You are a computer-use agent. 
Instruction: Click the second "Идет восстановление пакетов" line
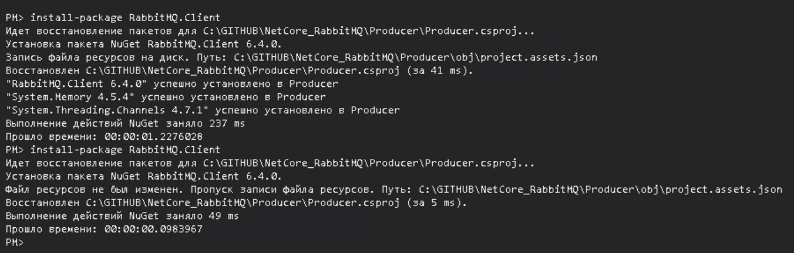270,163
